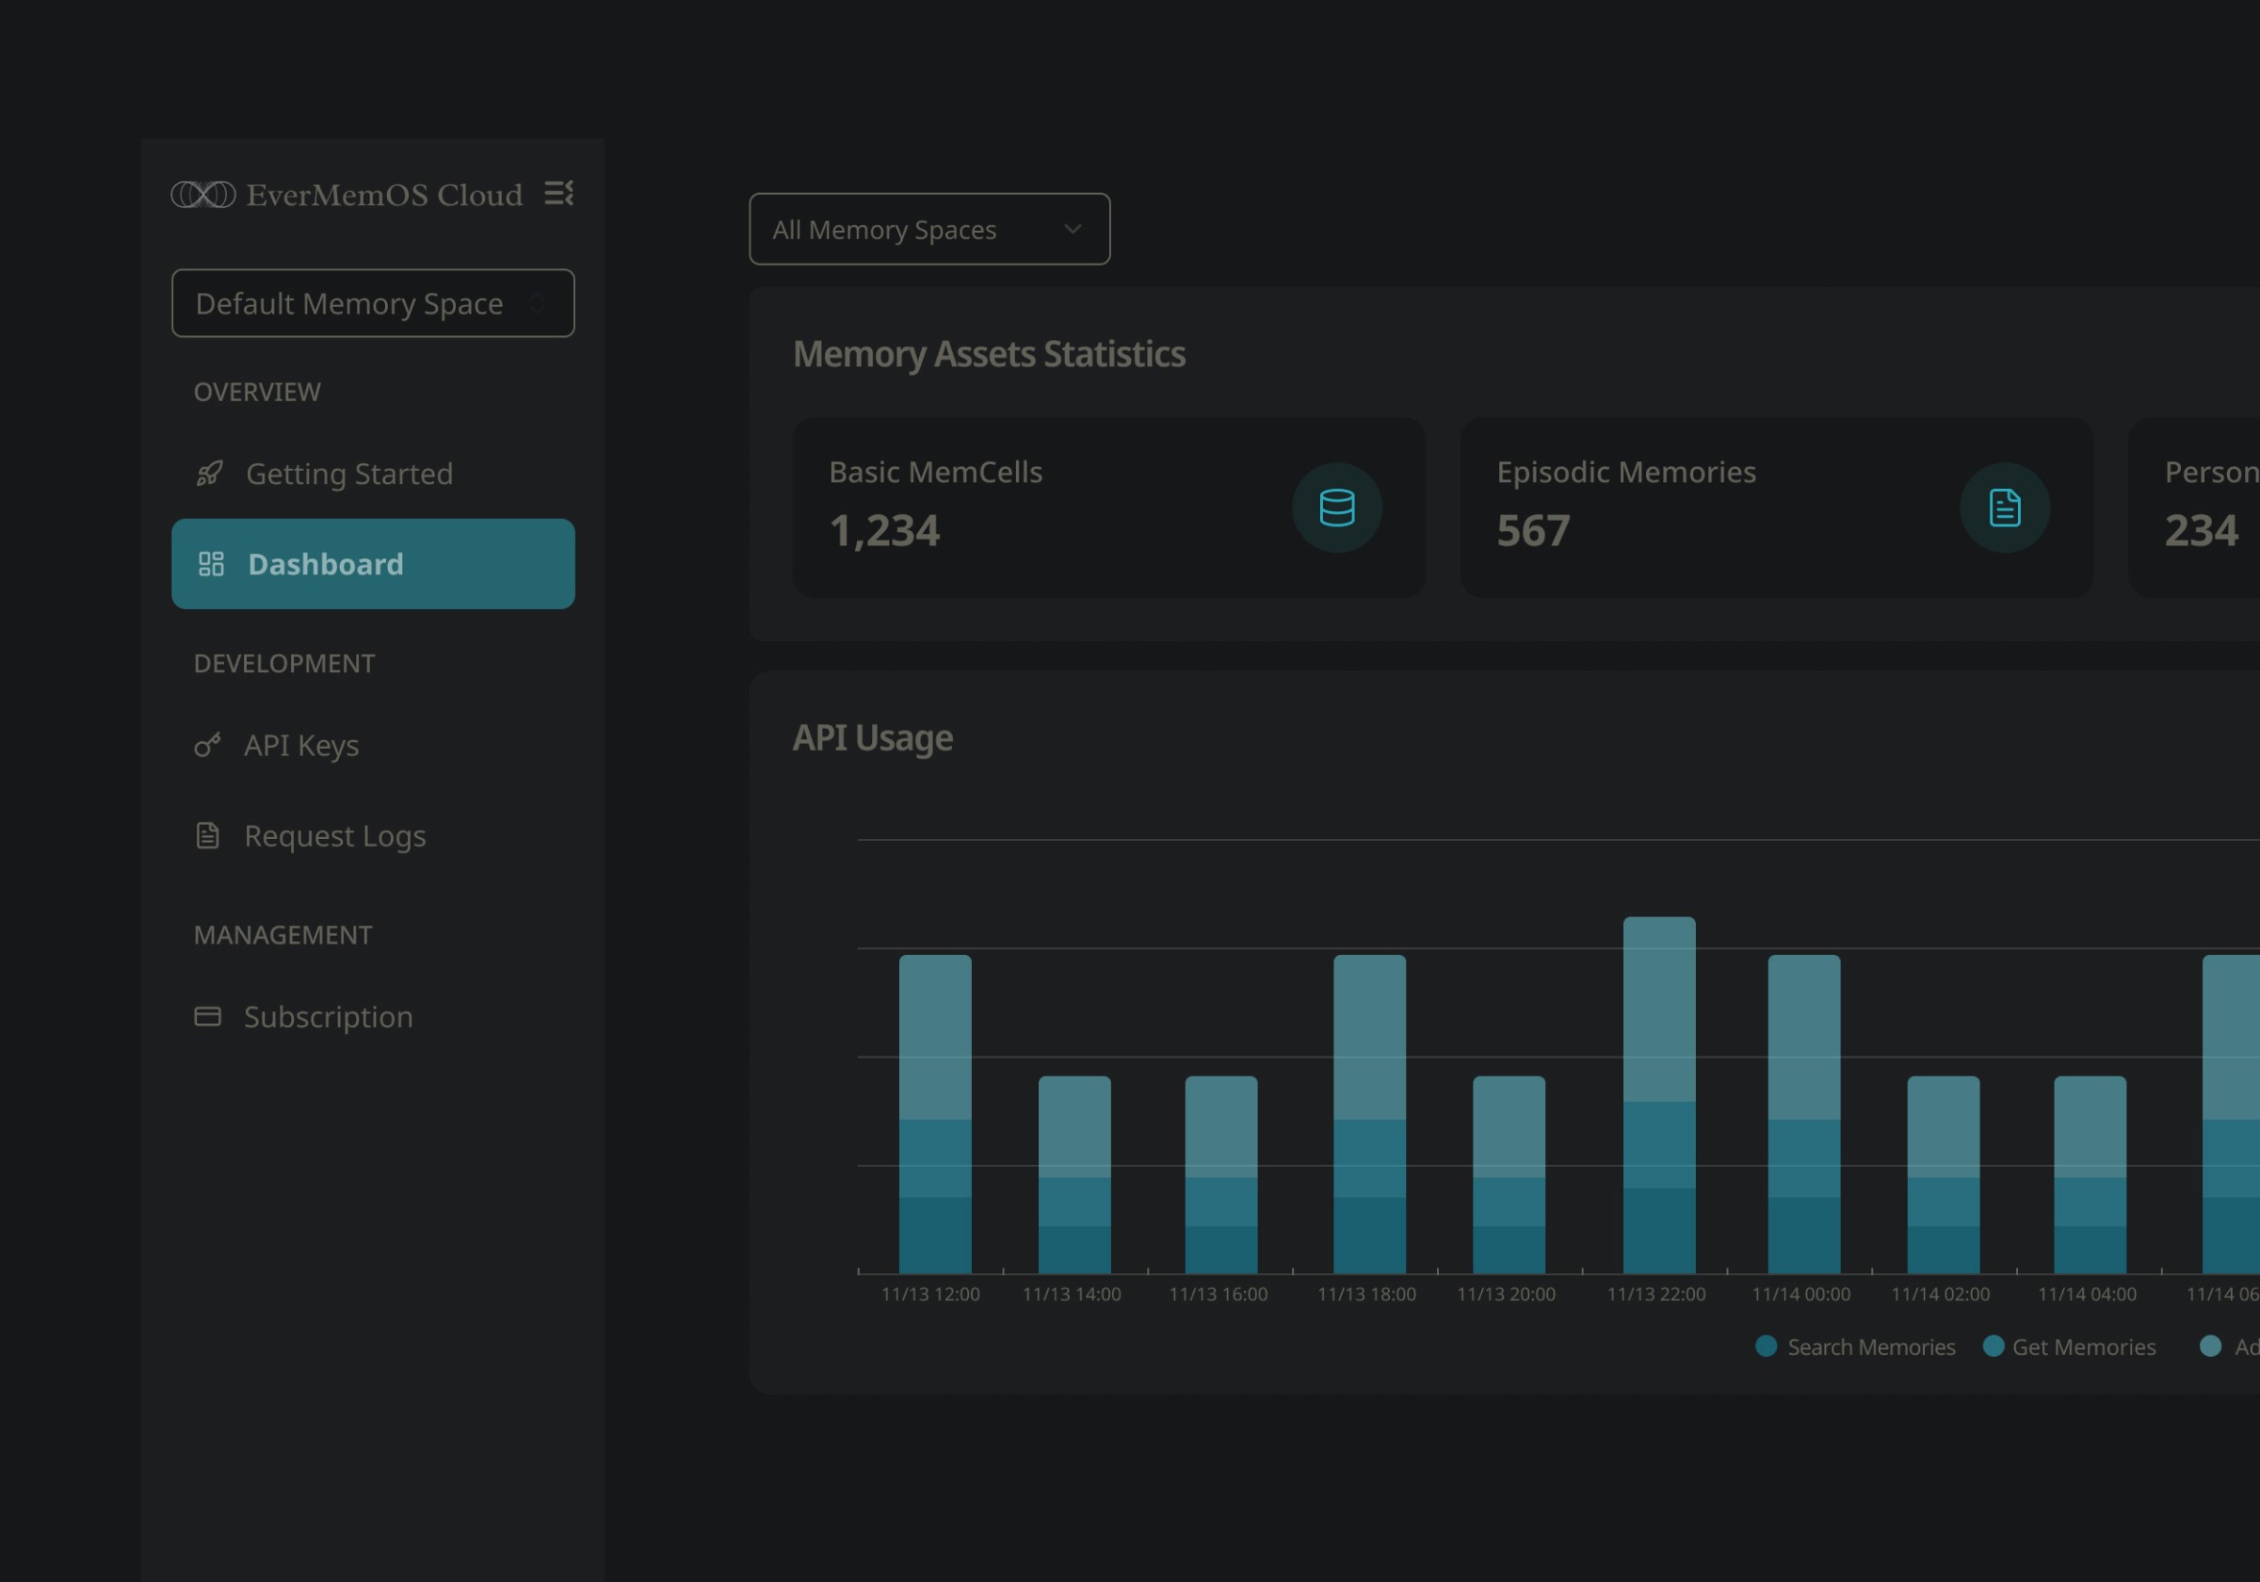The image size is (2260, 1582).
Task: Toggle the Search Memories legend item
Action: coord(1855,1347)
